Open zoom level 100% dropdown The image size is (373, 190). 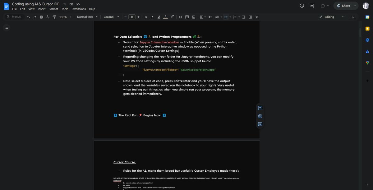pyautogui.click(x=65, y=17)
